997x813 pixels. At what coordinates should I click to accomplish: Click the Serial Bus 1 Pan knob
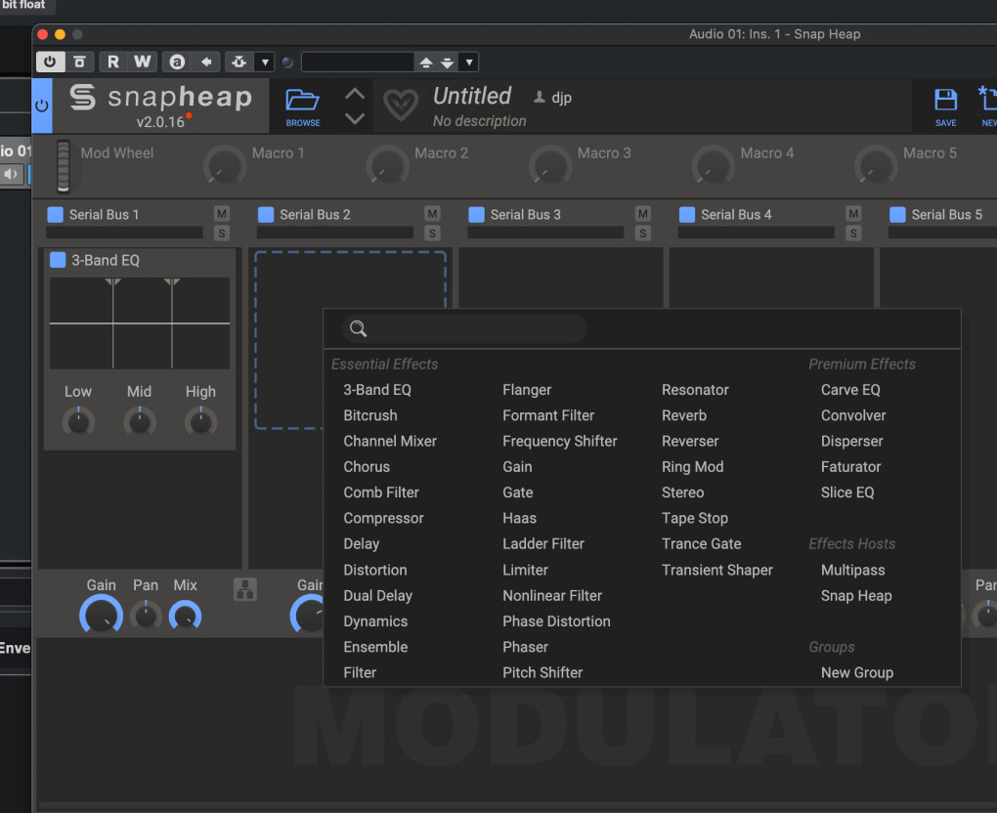coord(146,616)
